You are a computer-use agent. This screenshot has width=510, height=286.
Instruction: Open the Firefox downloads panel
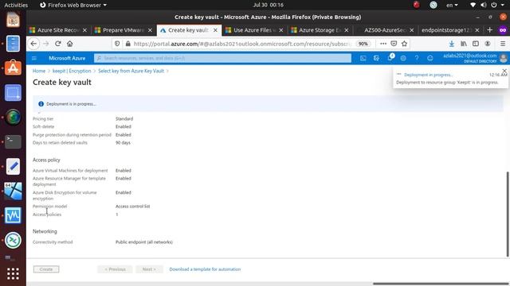pos(452,44)
